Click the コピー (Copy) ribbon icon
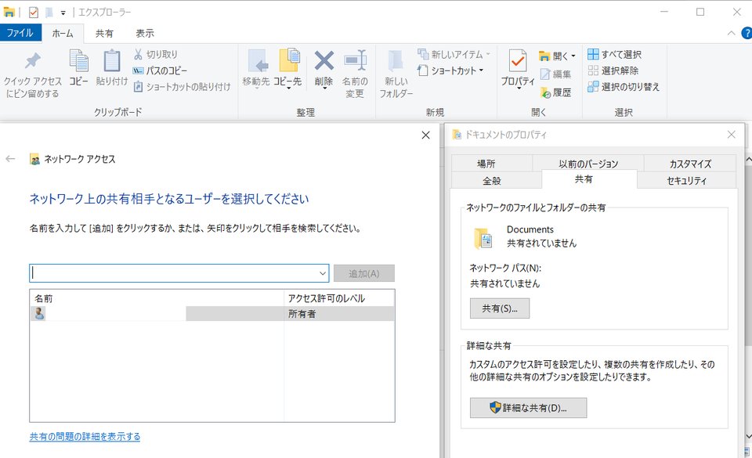Image resolution: width=752 pixels, height=458 pixels. [x=78, y=67]
